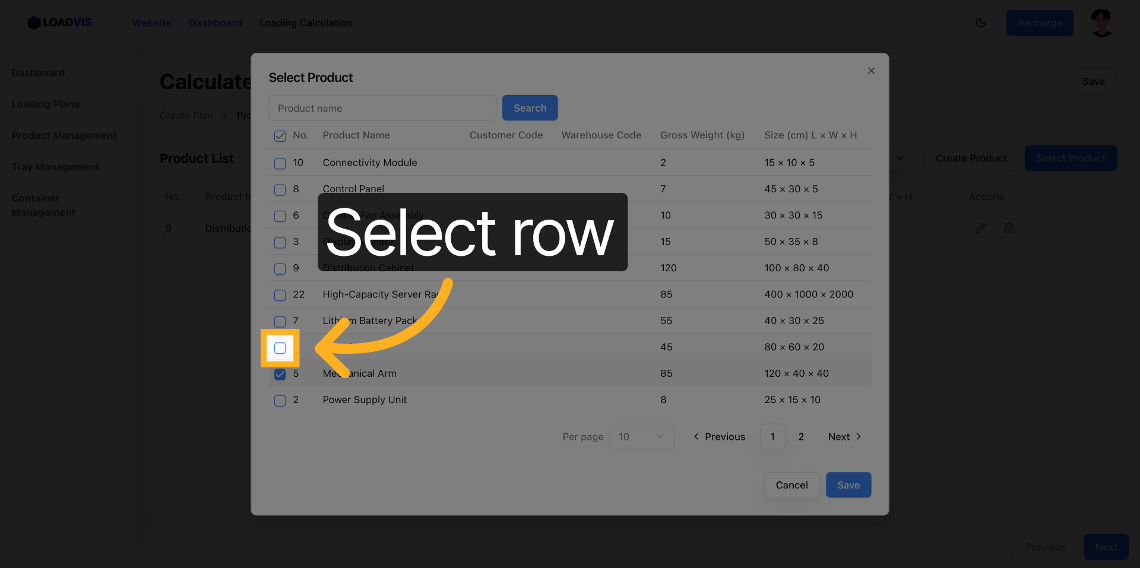Close the Select Product dialog

click(871, 71)
